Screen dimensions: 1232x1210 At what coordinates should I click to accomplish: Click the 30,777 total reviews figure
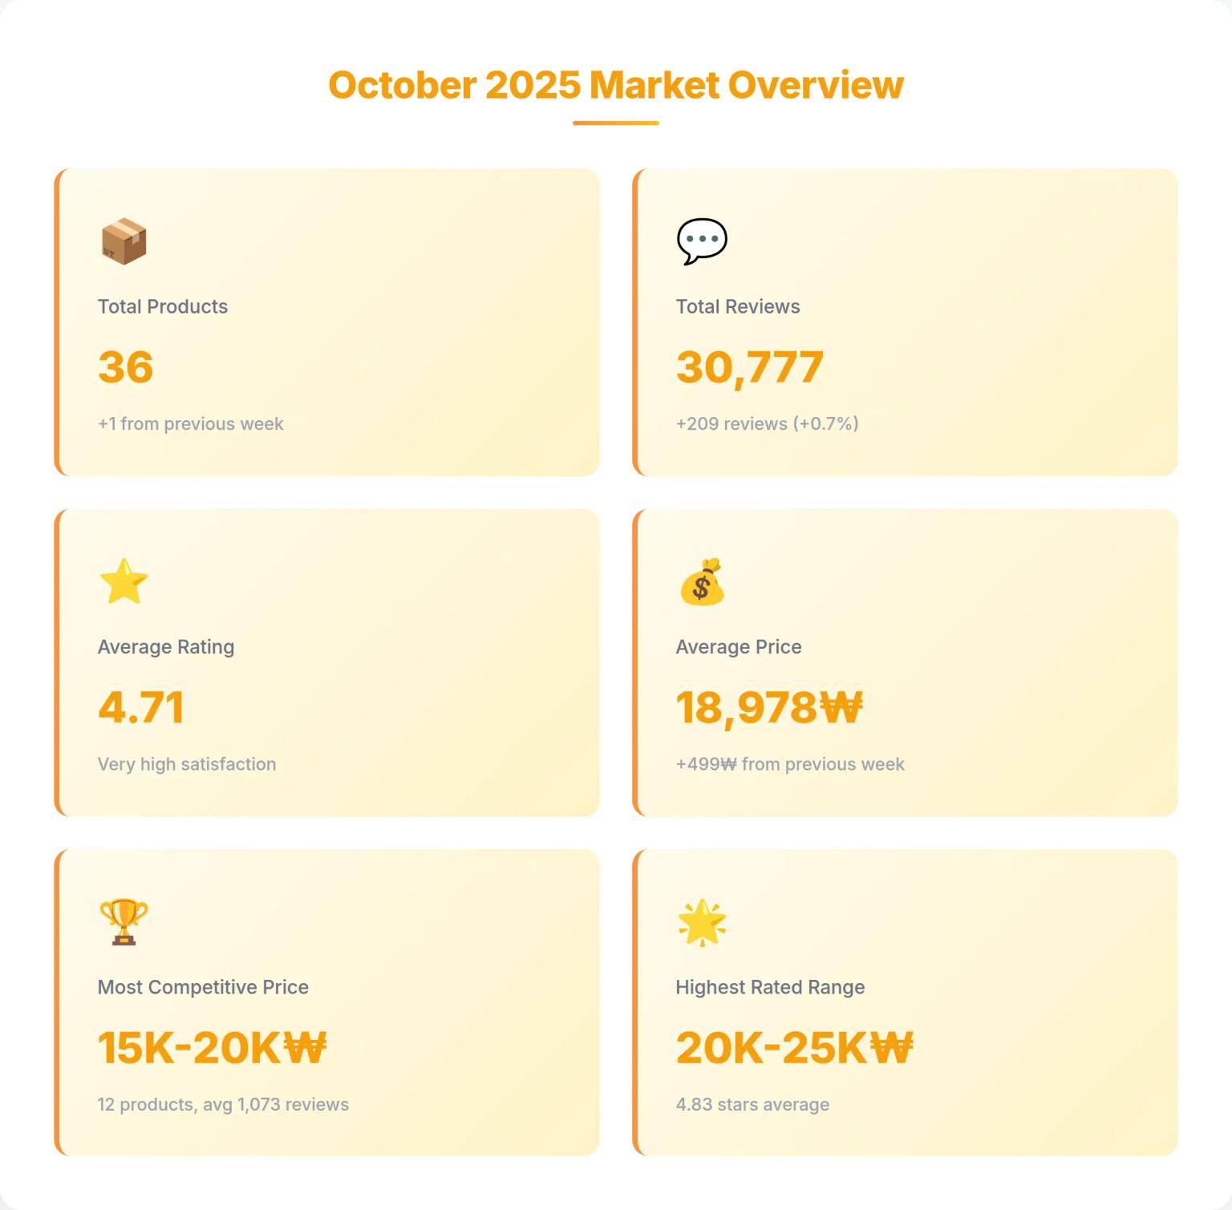(749, 367)
